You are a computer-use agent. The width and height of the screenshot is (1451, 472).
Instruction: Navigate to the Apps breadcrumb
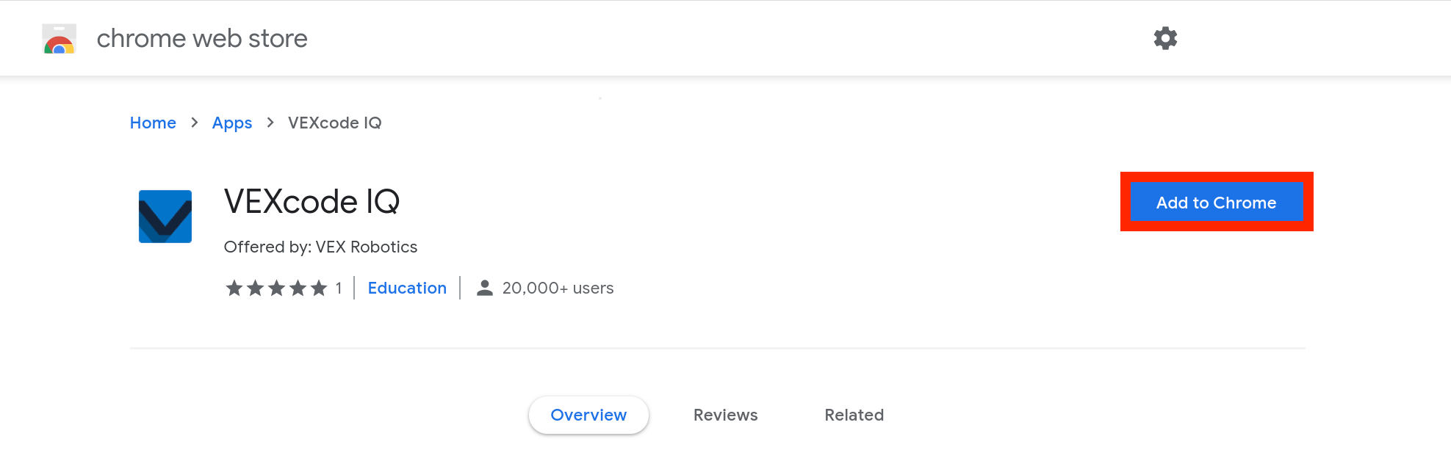pyautogui.click(x=232, y=123)
